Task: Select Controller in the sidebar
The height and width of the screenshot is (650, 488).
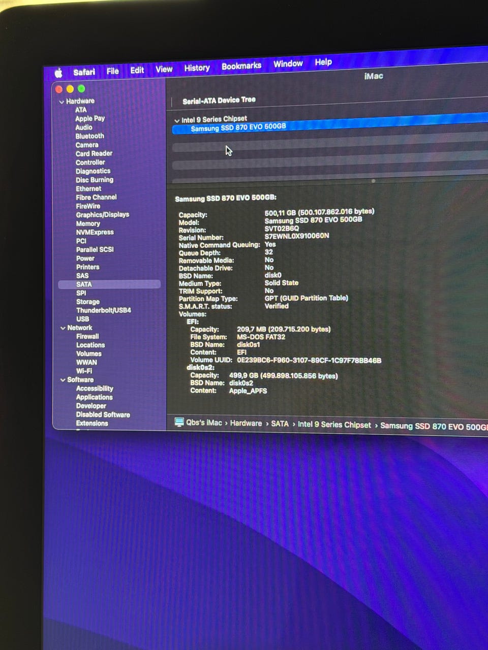Action: click(x=90, y=162)
